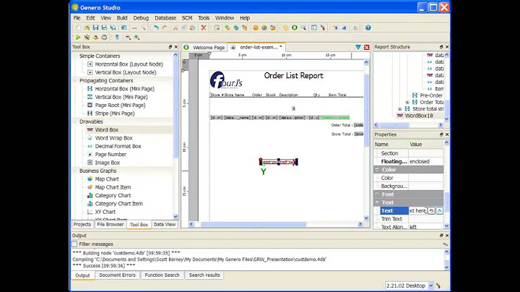This screenshot has height=292, width=520.
Task: Open the blue triangle document list dropdown
Action: [x=358, y=48]
